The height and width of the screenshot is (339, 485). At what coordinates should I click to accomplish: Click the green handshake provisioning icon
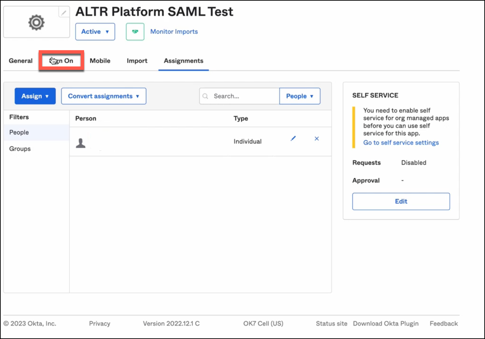(x=135, y=32)
